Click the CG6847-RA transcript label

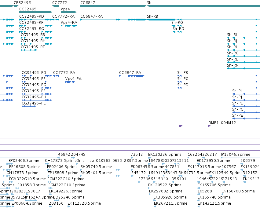(x=92, y=16)
